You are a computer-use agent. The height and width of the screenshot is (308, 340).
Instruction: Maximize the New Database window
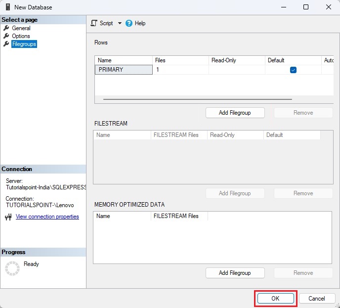tap(306, 7)
